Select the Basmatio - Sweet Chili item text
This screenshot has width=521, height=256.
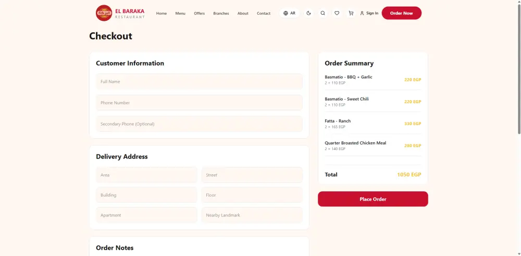[x=346, y=99]
